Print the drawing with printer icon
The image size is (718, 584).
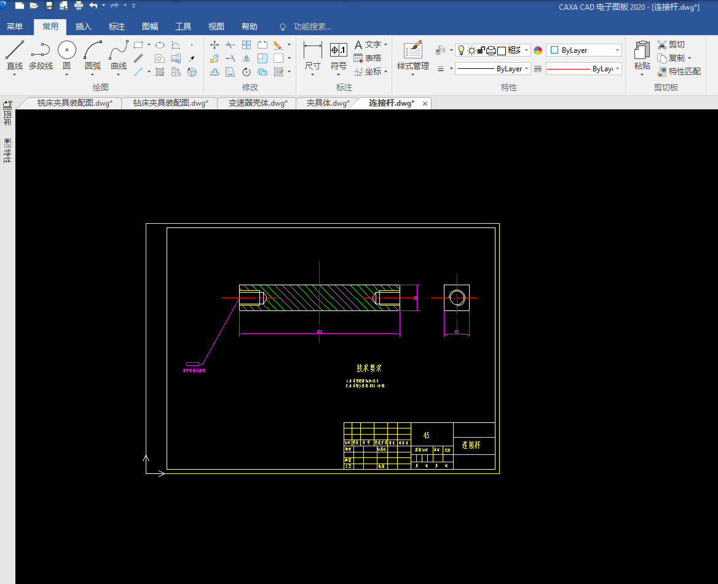(x=79, y=6)
